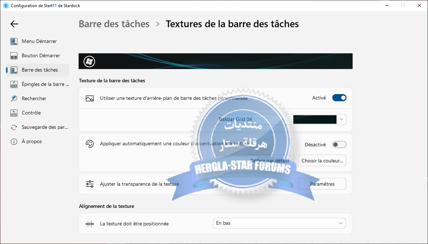Open the Barre des tâches sidebar item
Screen dimensions: 428x244
[x=38, y=70]
